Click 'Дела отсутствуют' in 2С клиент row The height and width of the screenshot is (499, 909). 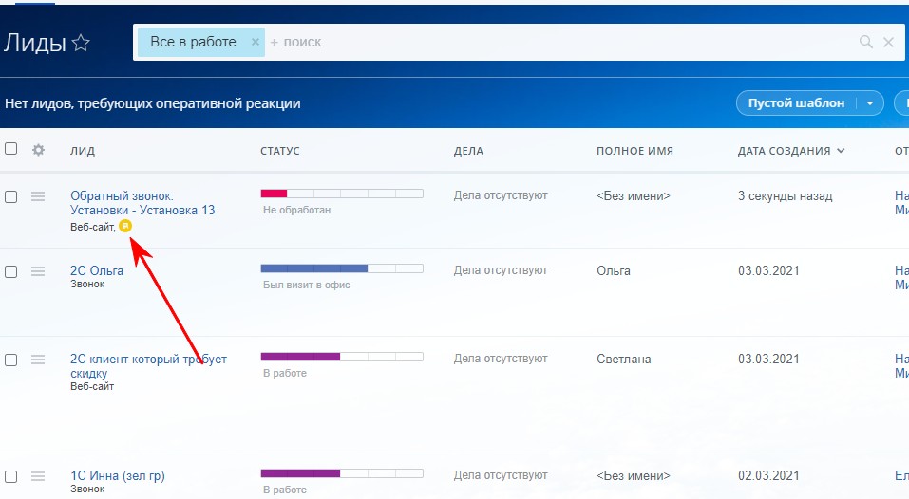coord(501,359)
